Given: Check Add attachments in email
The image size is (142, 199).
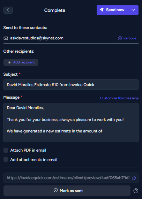Looking at the screenshot, I should (6, 160).
